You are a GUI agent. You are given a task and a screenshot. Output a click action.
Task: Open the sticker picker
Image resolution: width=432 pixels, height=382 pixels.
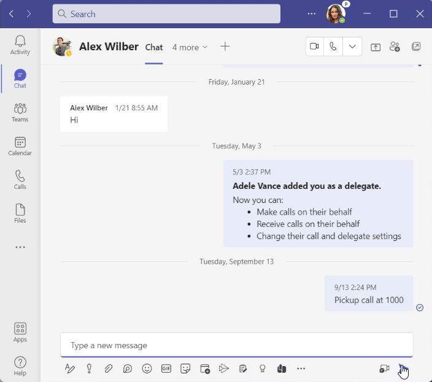[x=185, y=369]
